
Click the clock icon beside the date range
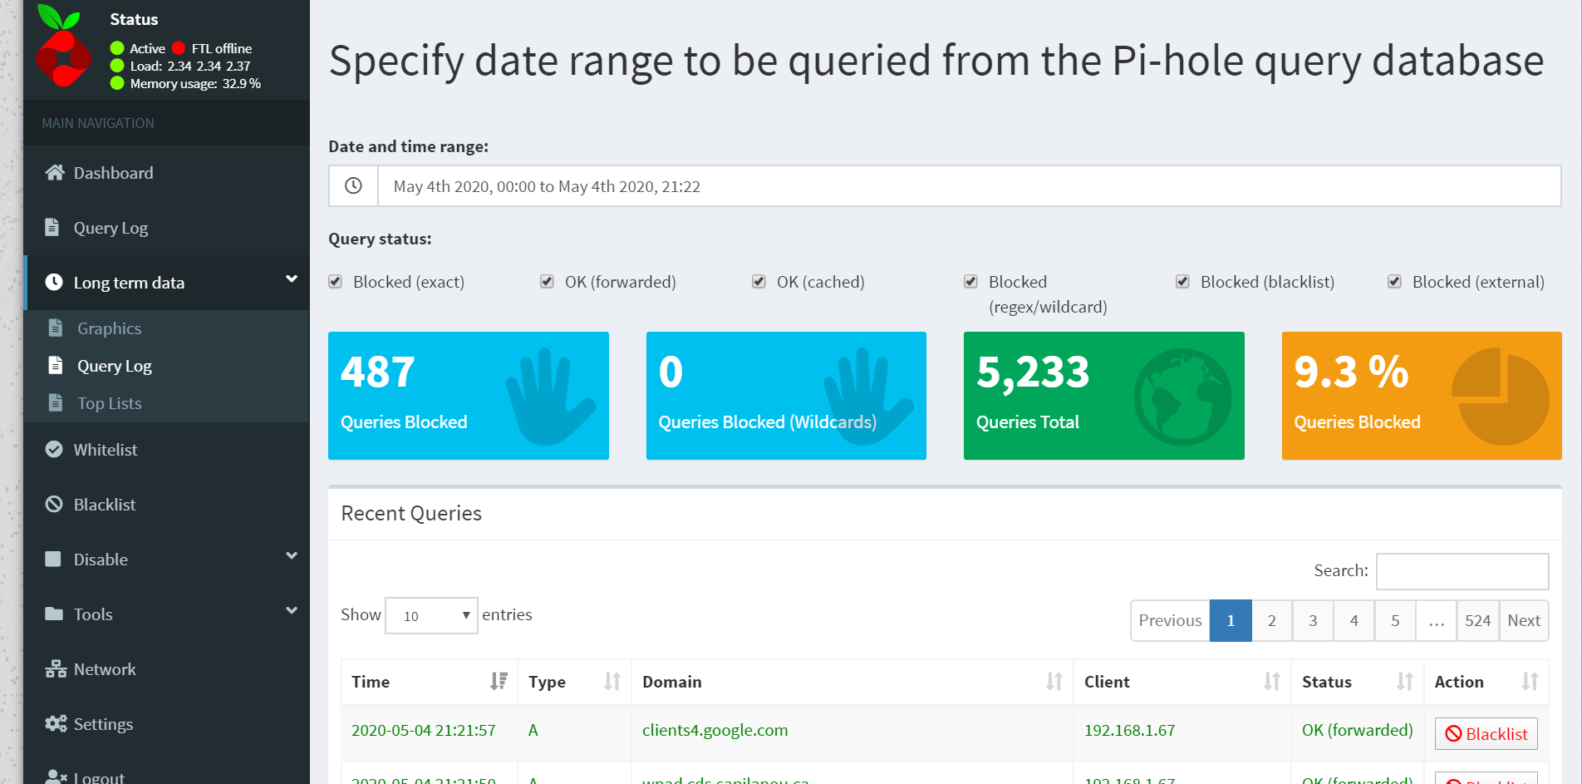pyautogui.click(x=353, y=185)
